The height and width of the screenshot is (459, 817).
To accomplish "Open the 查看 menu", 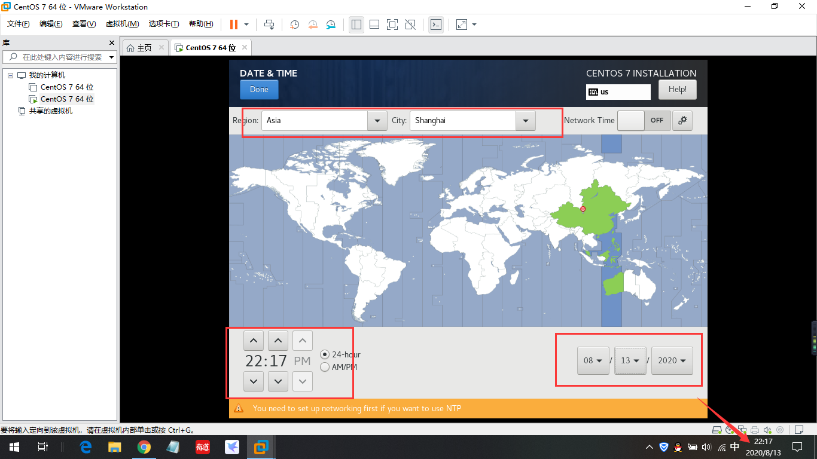I will (x=84, y=24).
